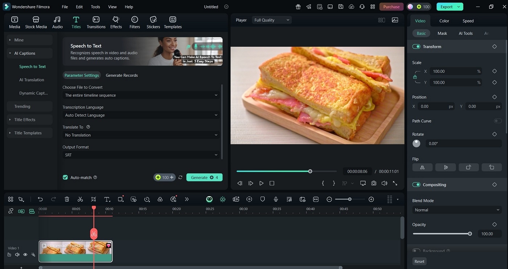Hide Video 1 track with eye icon
Screen dimensions: 508x269
tap(25, 255)
